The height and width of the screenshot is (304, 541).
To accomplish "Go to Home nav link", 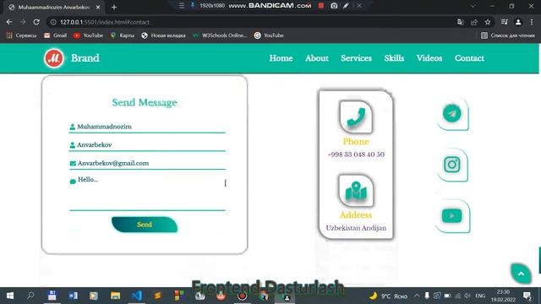I will point(281,58).
